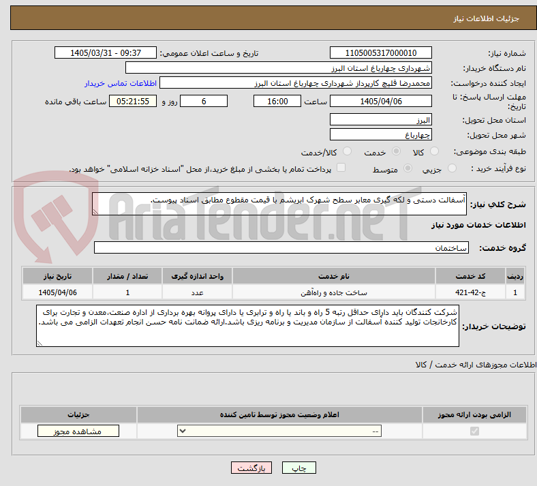Click the چاپ button
The image size is (537, 486).
(299, 468)
